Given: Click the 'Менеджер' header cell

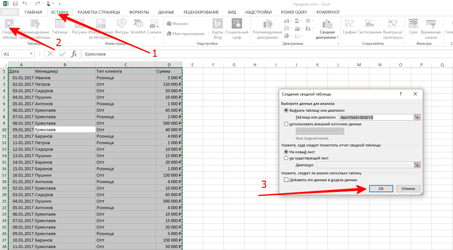Looking at the screenshot, I should pyautogui.click(x=65, y=71).
